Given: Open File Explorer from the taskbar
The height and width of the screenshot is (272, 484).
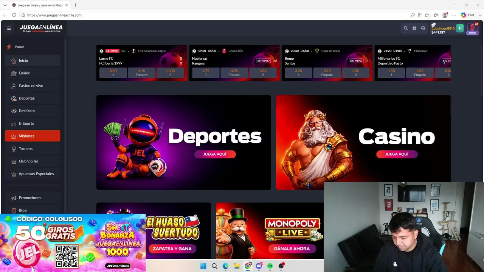Looking at the screenshot, I should (x=237, y=266).
